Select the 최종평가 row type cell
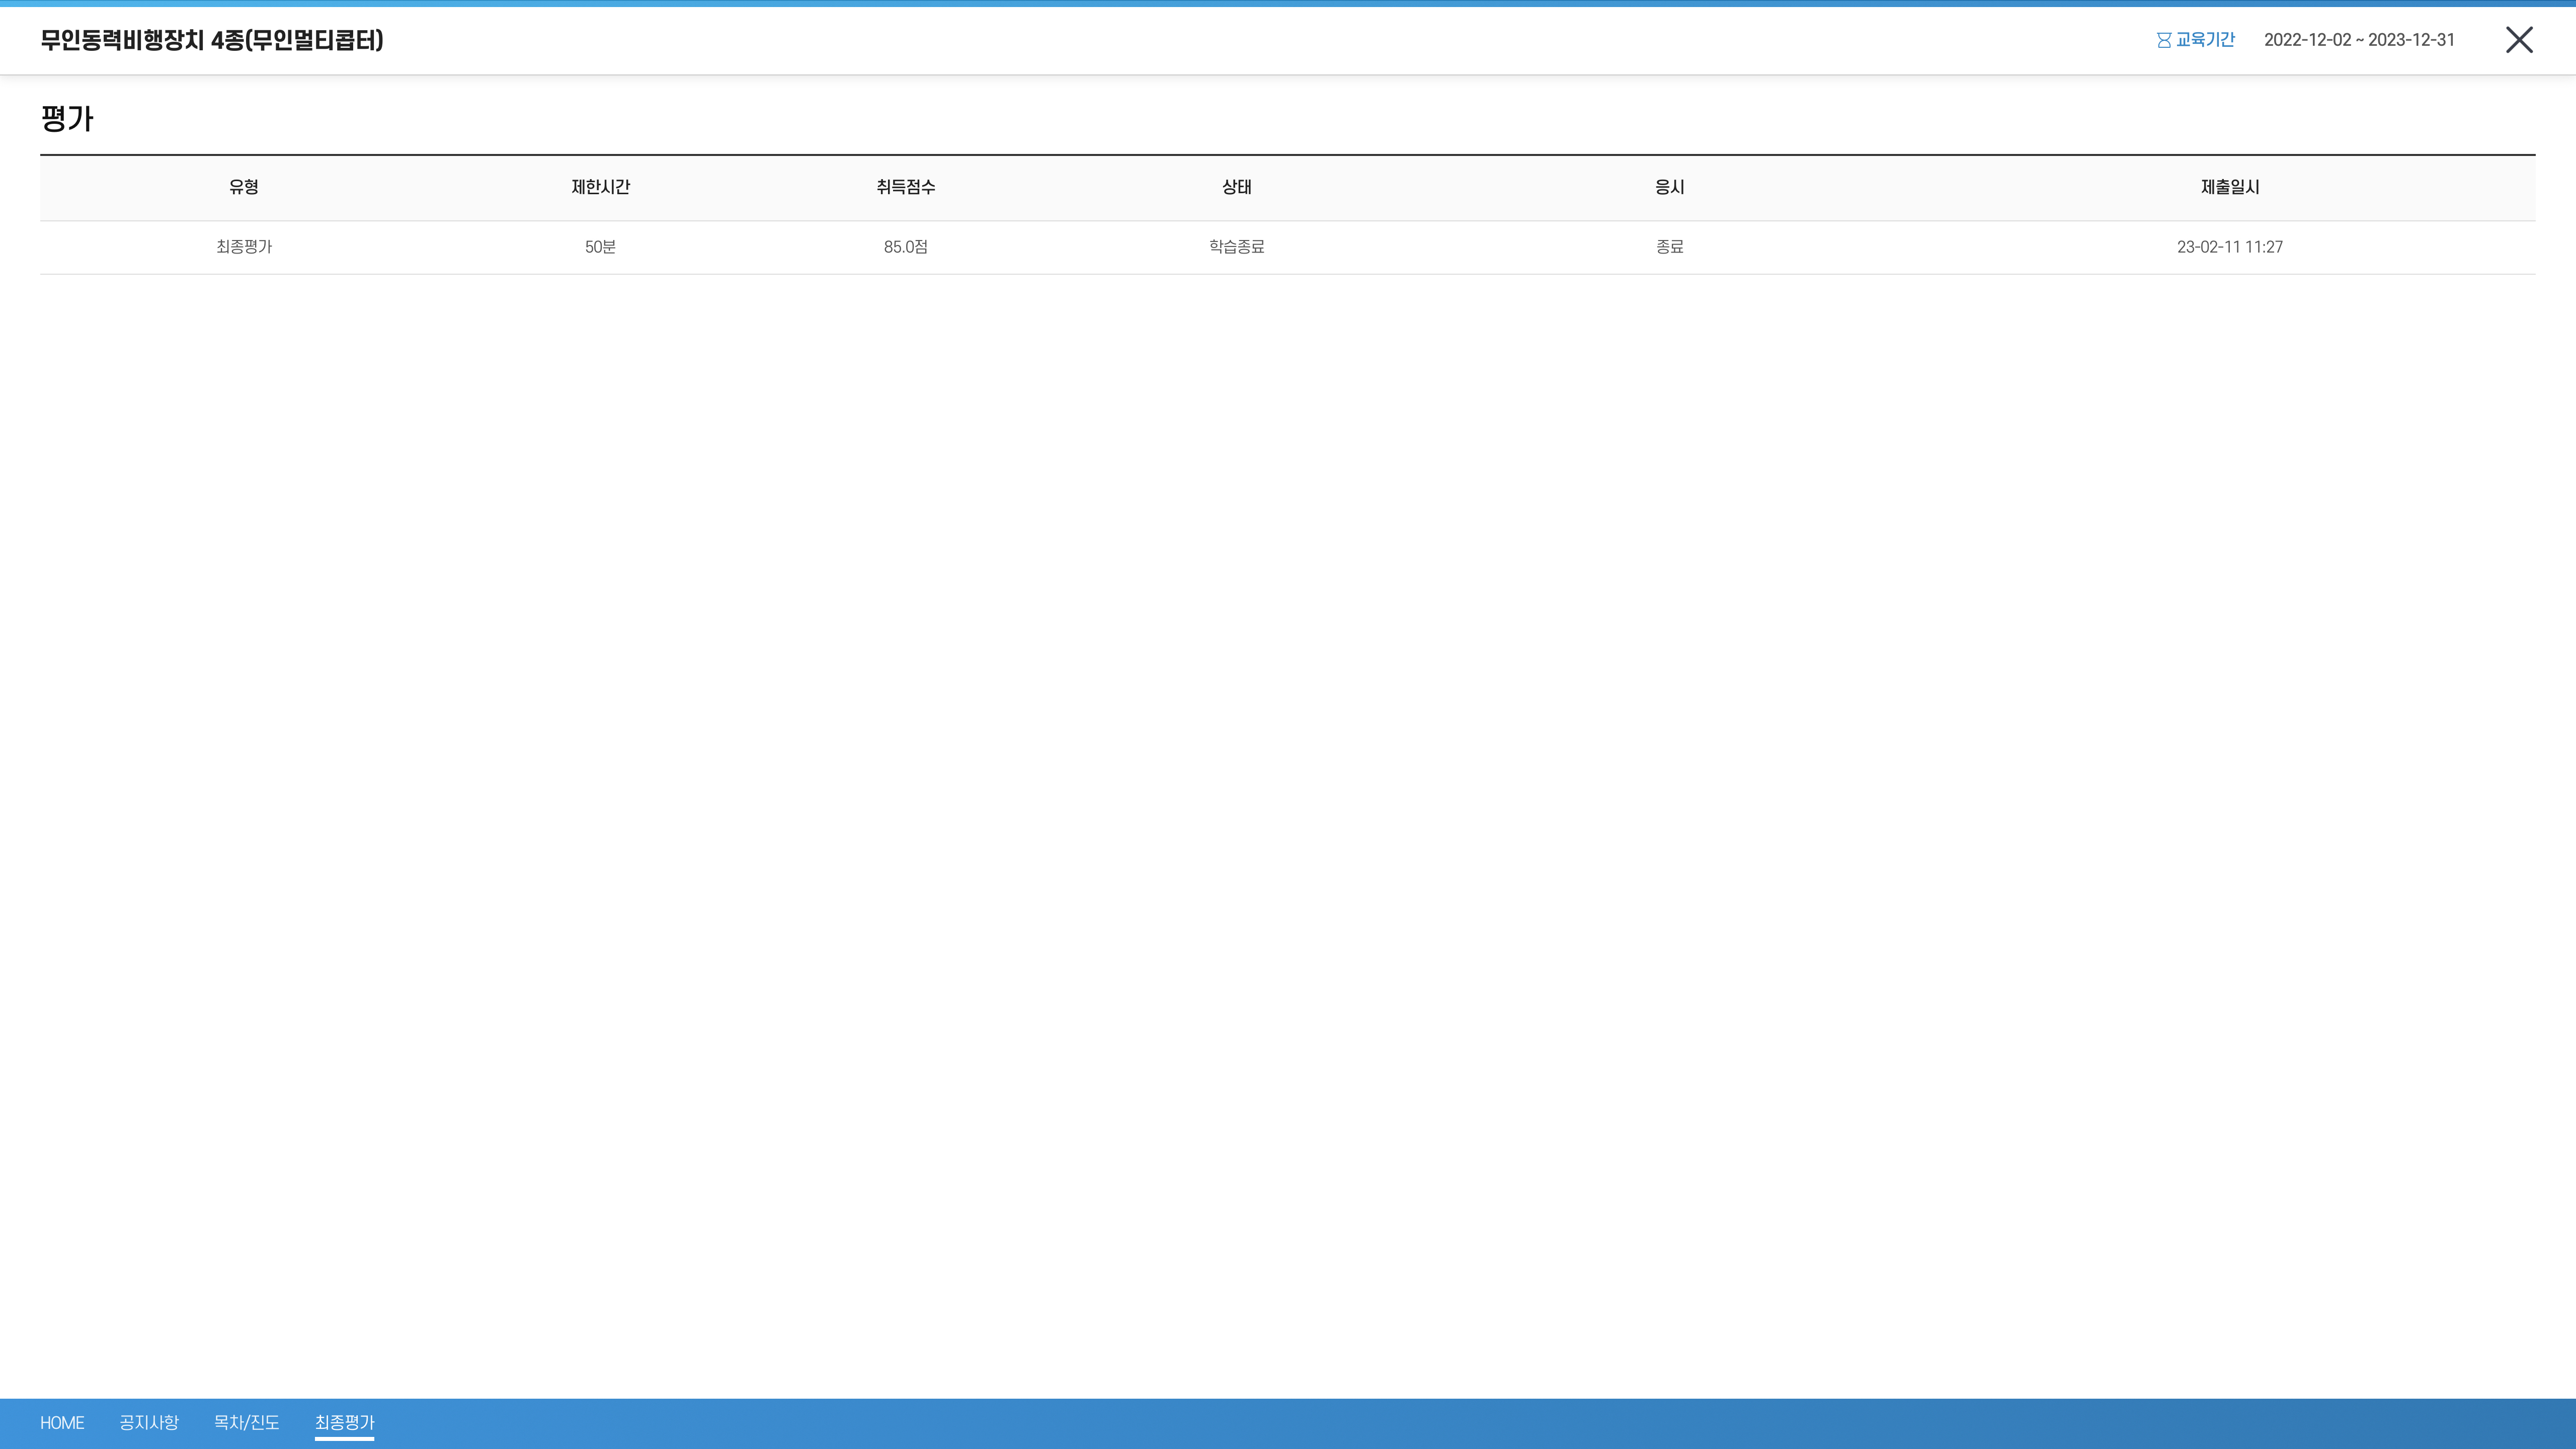Image resolution: width=2576 pixels, height=1449 pixels. pyautogui.click(x=243, y=247)
